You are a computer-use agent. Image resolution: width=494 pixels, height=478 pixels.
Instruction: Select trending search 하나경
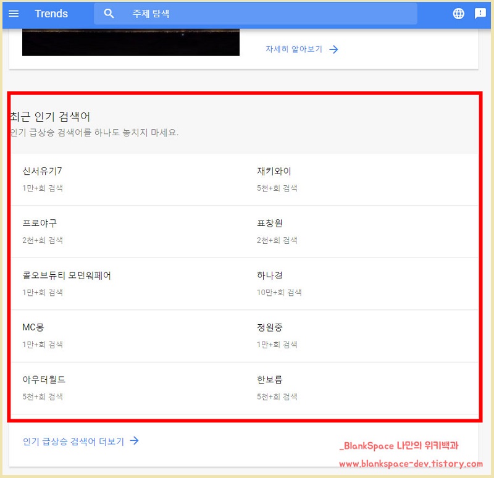269,275
